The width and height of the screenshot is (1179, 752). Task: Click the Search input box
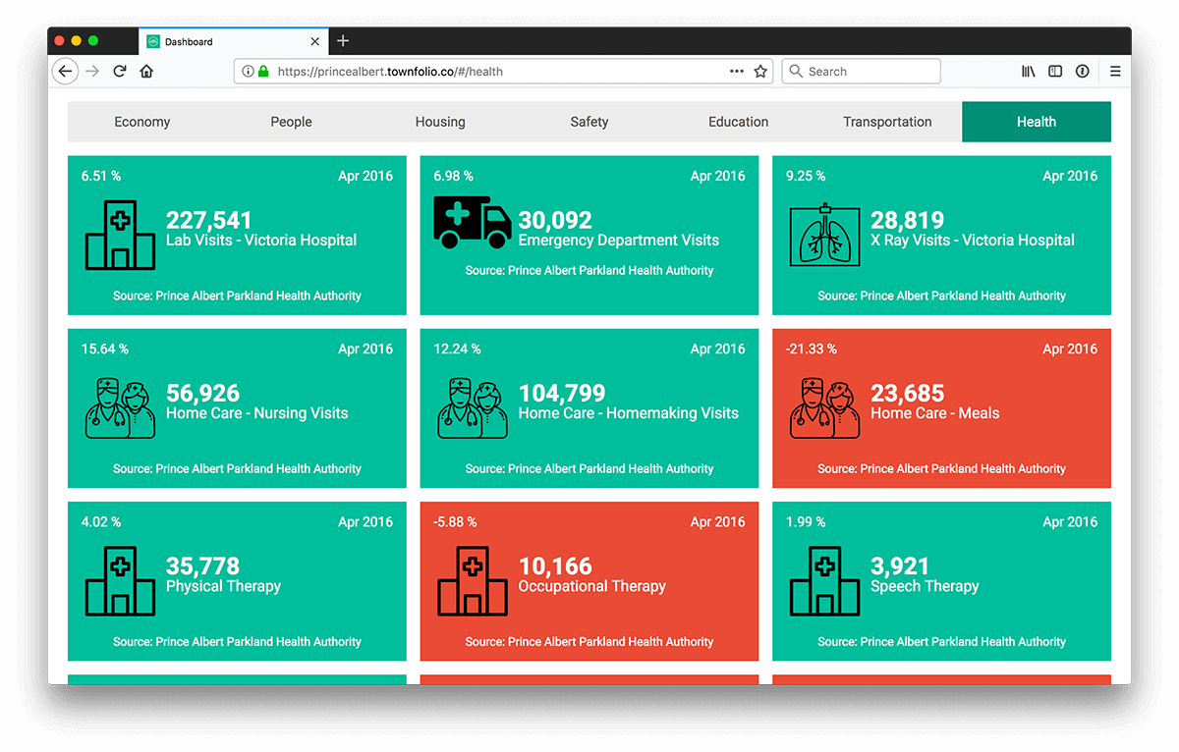pyautogui.click(x=861, y=71)
